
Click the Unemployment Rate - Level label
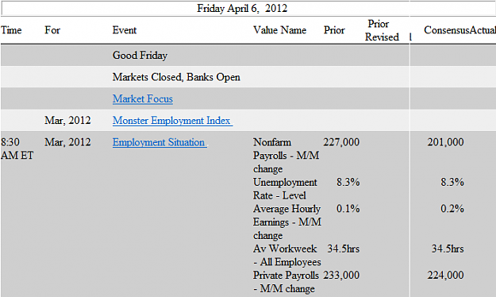(285, 189)
